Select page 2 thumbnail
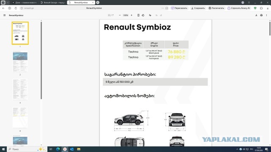Image resolution: width=271 pixels, height=152 pixels. pos(20,61)
